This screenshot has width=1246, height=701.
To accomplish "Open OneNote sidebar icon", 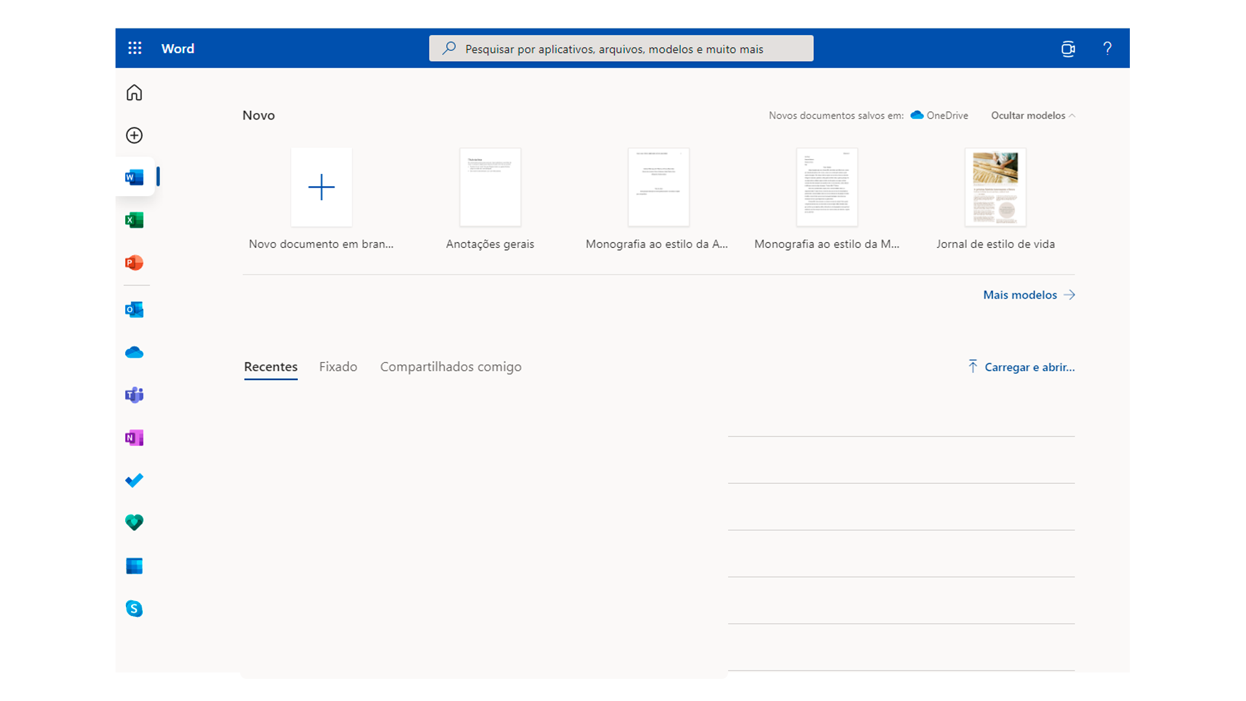I will tap(134, 438).
